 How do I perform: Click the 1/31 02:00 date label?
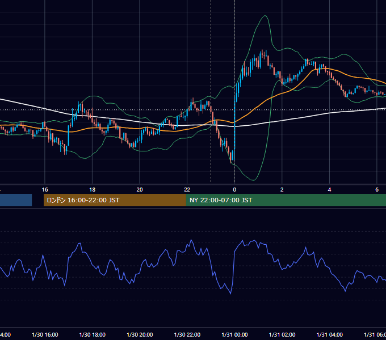pos(282,334)
